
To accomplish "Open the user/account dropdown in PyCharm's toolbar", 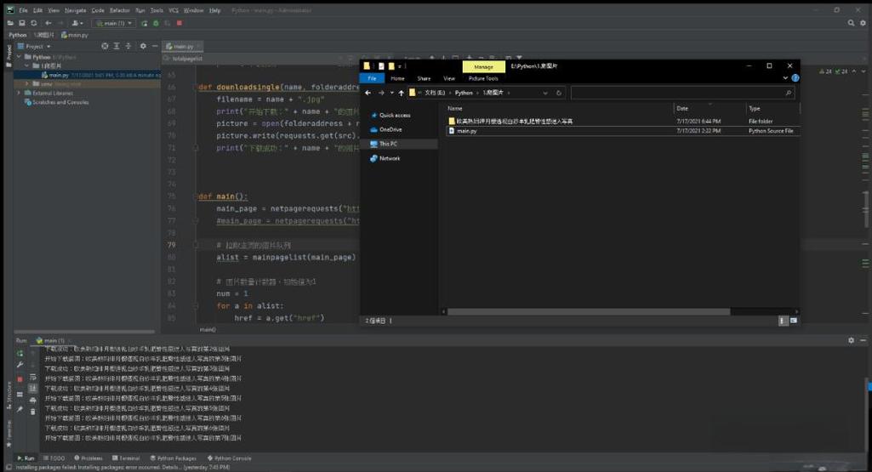I will click(77, 23).
